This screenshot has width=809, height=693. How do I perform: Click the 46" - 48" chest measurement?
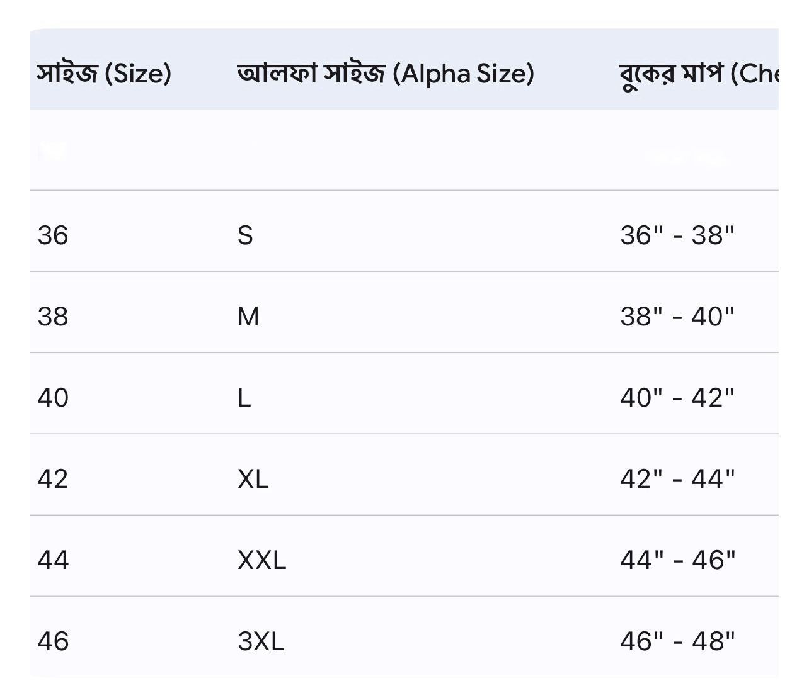677,641
